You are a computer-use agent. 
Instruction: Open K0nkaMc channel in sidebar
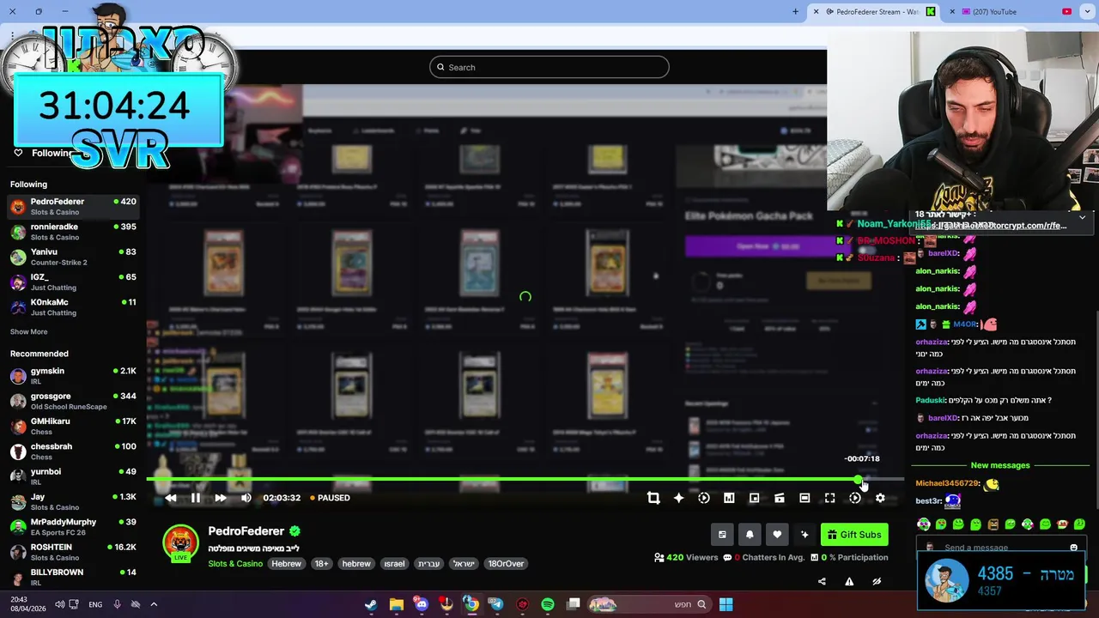pos(73,307)
